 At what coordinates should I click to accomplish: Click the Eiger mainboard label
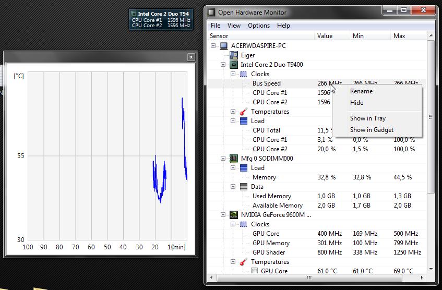click(248, 55)
